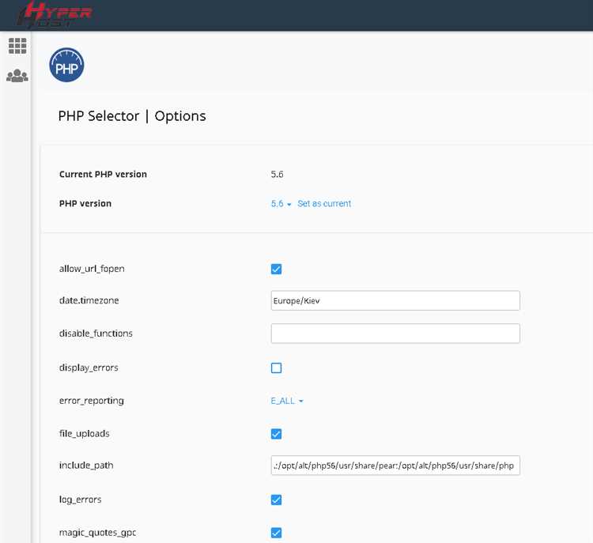The height and width of the screenshot is (543, 593).
Task: Click the Current PHP version value 5.6
Action: [x=278, y=175]
